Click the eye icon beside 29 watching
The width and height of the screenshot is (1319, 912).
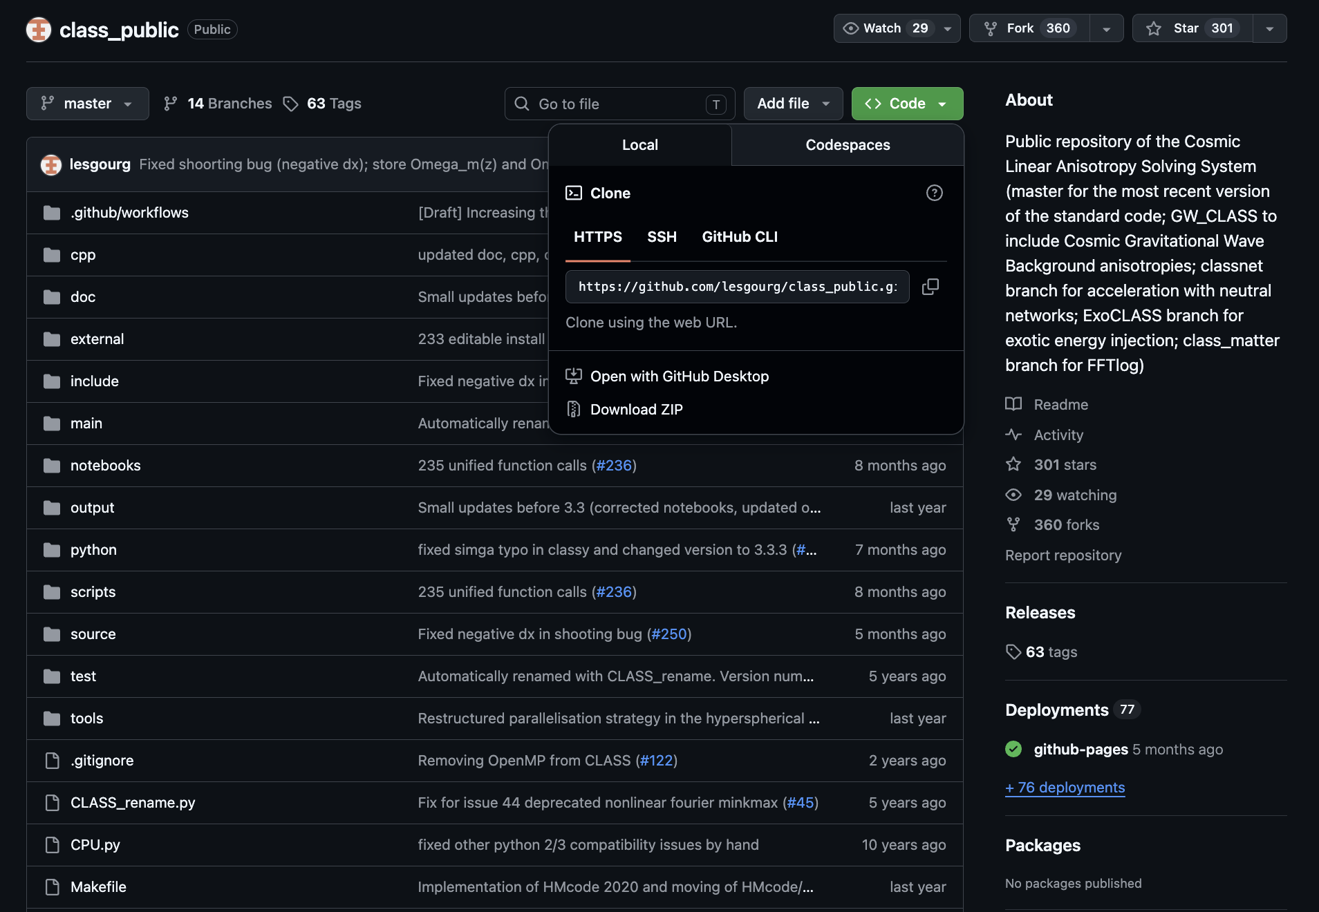pos(1013,495)
